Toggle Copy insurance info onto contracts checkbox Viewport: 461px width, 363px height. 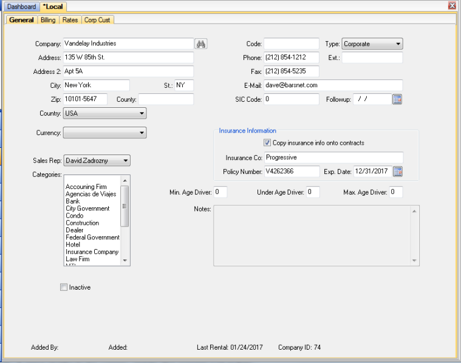coord(267,143)
